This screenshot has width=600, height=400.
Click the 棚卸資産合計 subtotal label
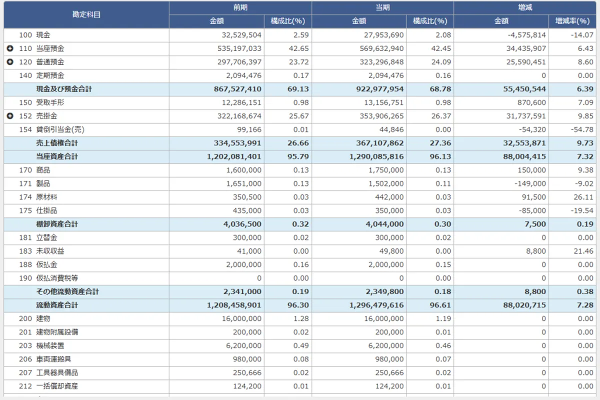click(x=57, y=224)
